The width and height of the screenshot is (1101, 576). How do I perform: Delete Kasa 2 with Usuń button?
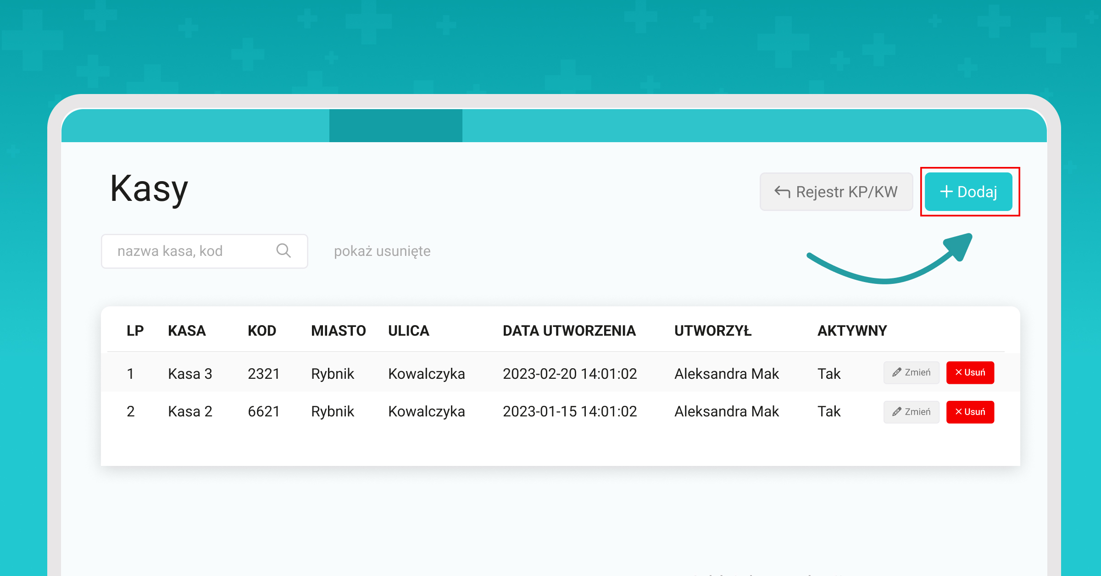point(970,412)
